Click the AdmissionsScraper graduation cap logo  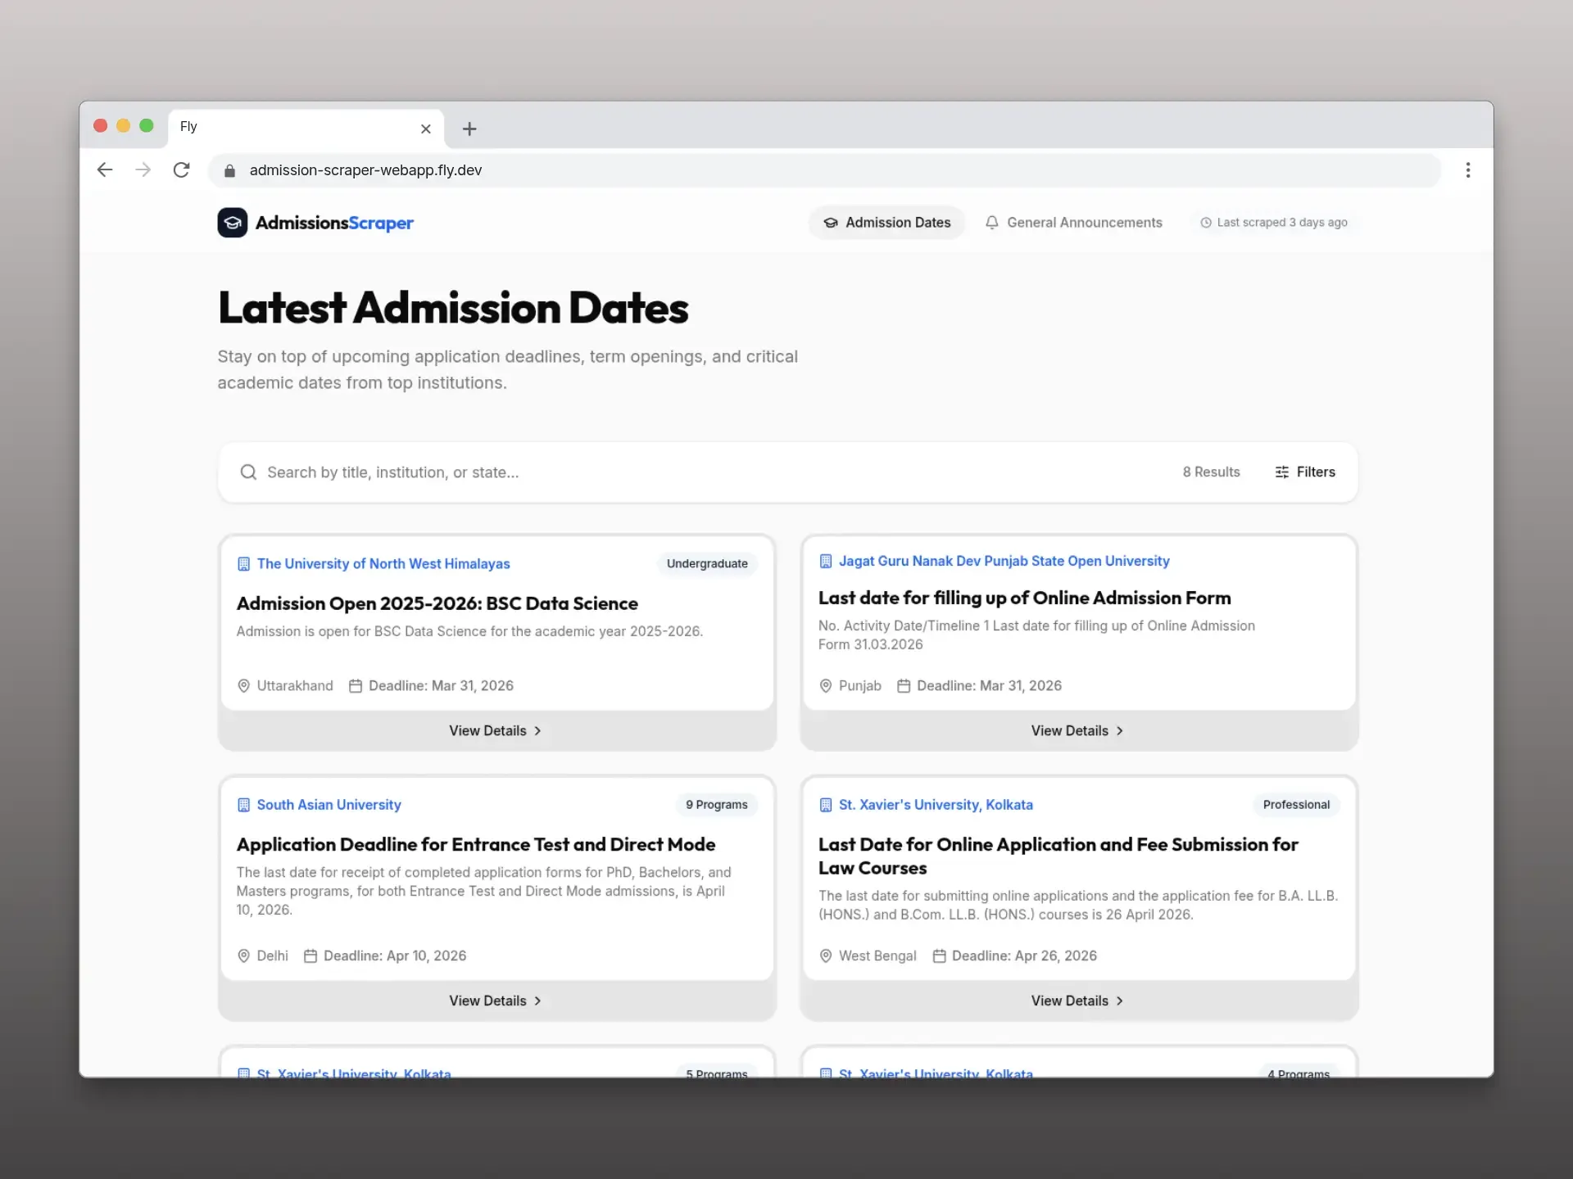(x=233, y=223)
